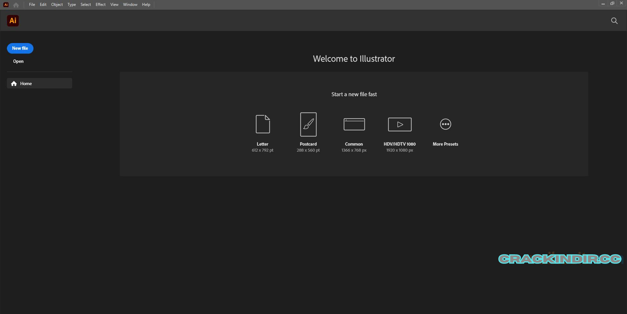
Task: Click the home icon in menu bar
Action: coord(16,5)
